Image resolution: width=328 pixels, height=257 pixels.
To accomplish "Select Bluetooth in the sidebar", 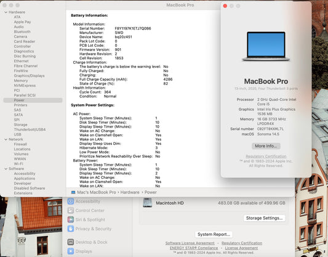I will [x=22, y=31].
